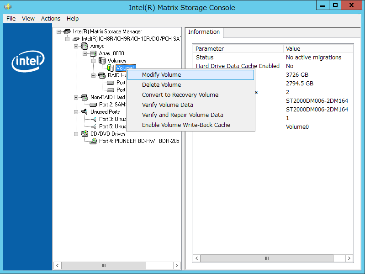This screenshot has width=365, height=274.
Task: Click the tree panel horizontal scrollbar right arrow
Action: [177, 265]
